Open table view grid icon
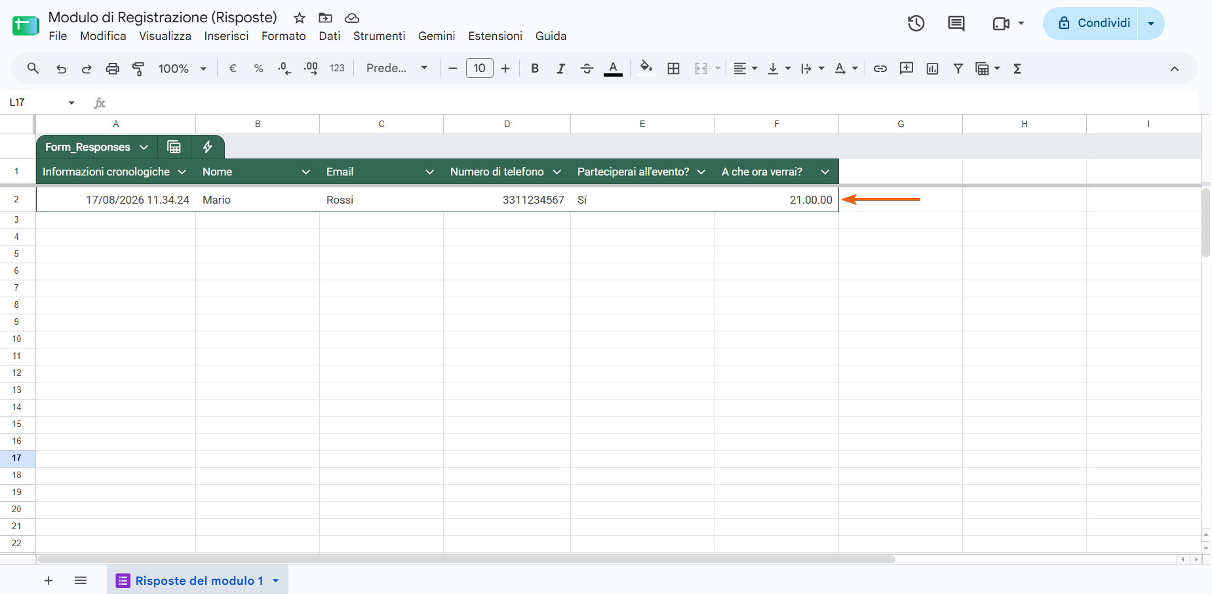This screenshot has width=1212, height=594. click(x=174, y=147)
